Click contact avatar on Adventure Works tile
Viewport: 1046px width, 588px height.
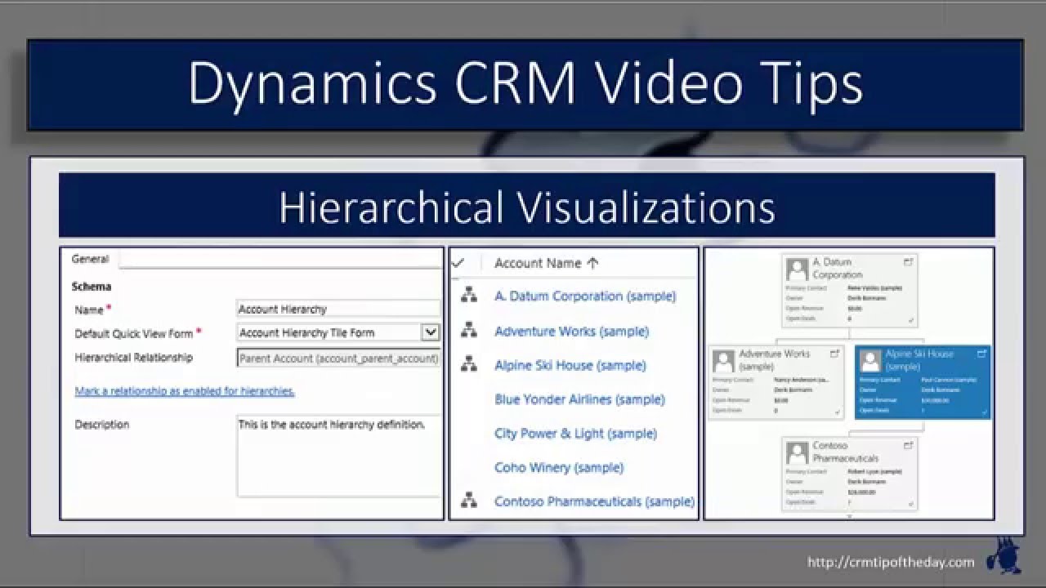723,361
